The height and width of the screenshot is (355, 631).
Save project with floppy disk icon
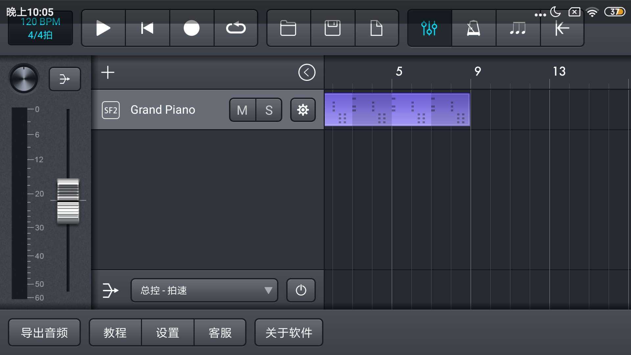[x=333, y=28]
